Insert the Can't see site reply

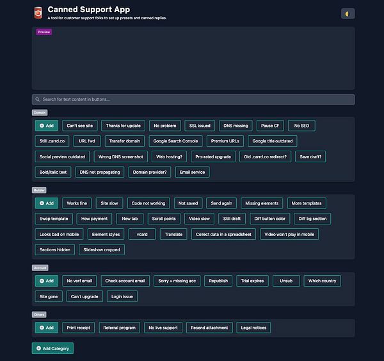tap(80, 126)
